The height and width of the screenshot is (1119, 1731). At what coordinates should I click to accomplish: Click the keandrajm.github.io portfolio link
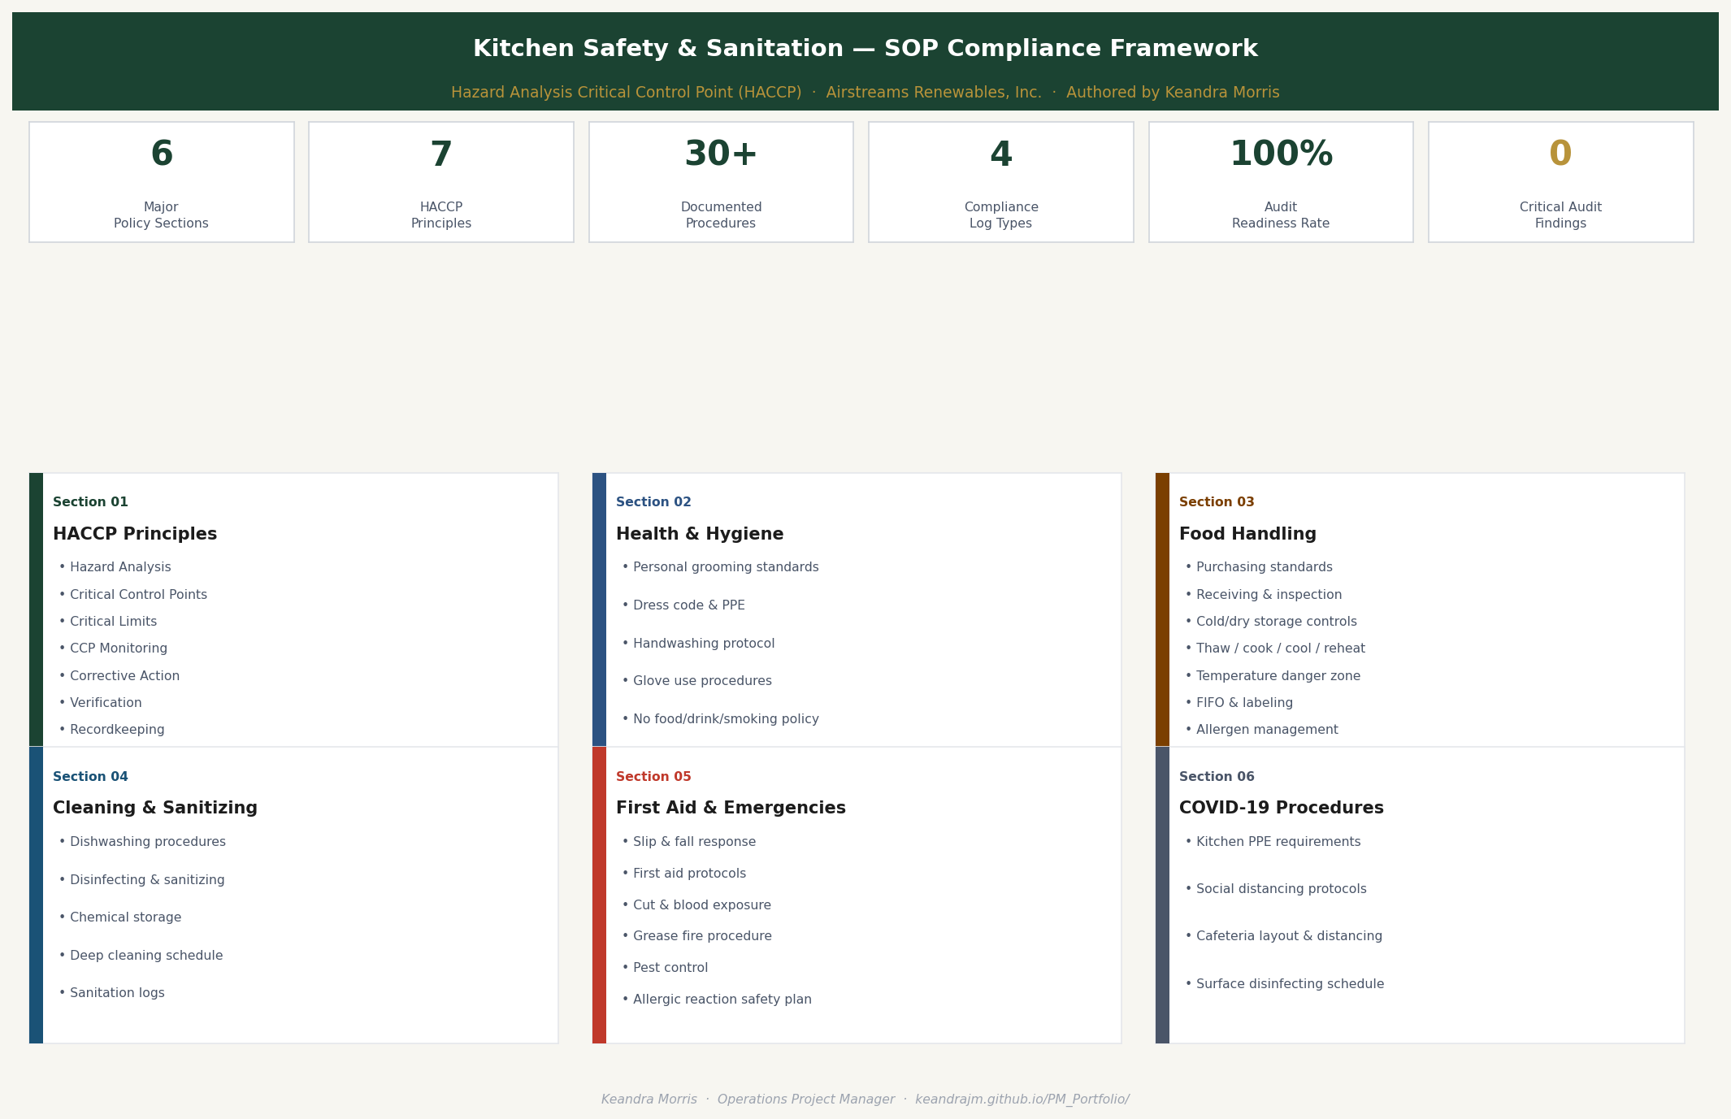(1022, 1099)
